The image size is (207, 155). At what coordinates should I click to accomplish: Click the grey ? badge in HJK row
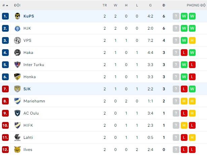176,28
